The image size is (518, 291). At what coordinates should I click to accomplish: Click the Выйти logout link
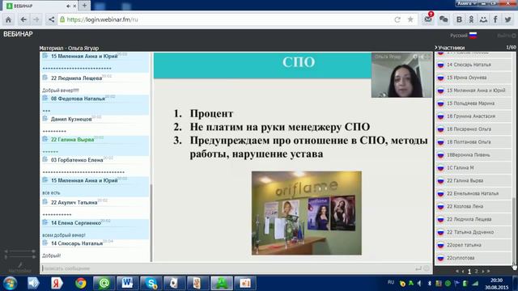coord(506,36)
